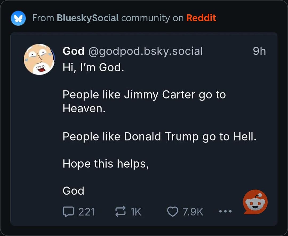Image resolution: width=288 pixels, height=236 pixels.
Task: Click the "God" signature at post end
Action: 74,191
